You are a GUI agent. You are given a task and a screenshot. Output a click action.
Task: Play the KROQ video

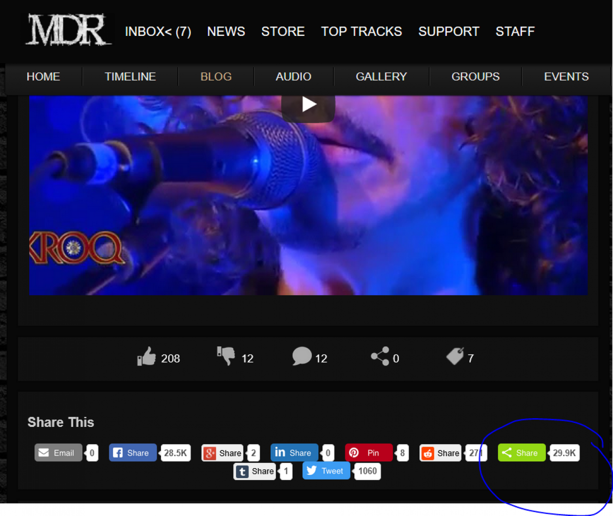click(x=308, y=105)
